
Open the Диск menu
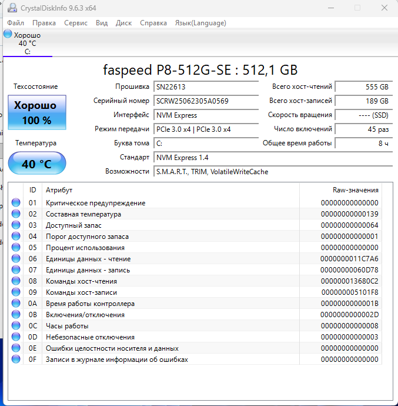click(x=123, y=23)
